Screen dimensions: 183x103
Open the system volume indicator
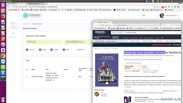coord(172,1)
